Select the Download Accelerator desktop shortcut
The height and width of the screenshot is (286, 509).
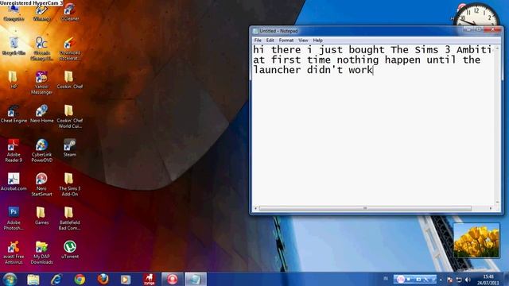click(70, 48)
